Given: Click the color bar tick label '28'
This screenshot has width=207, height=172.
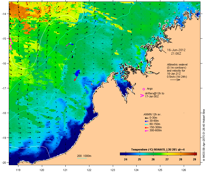Looking at the screenshot, I should coord(180,159).
